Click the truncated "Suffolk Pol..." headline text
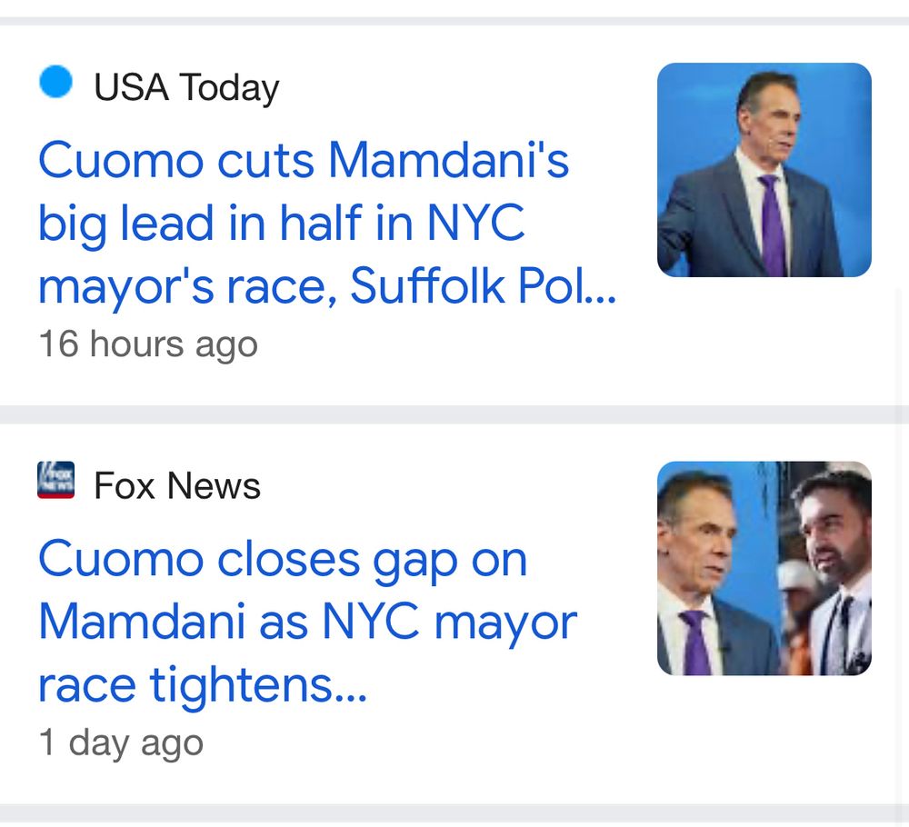 [484, 286]
